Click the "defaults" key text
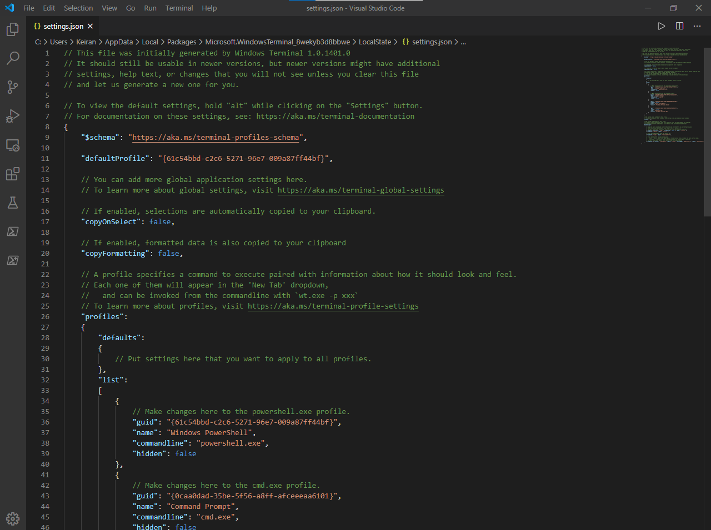This screenshot has height=530, width=711. [x=119, y=338]
